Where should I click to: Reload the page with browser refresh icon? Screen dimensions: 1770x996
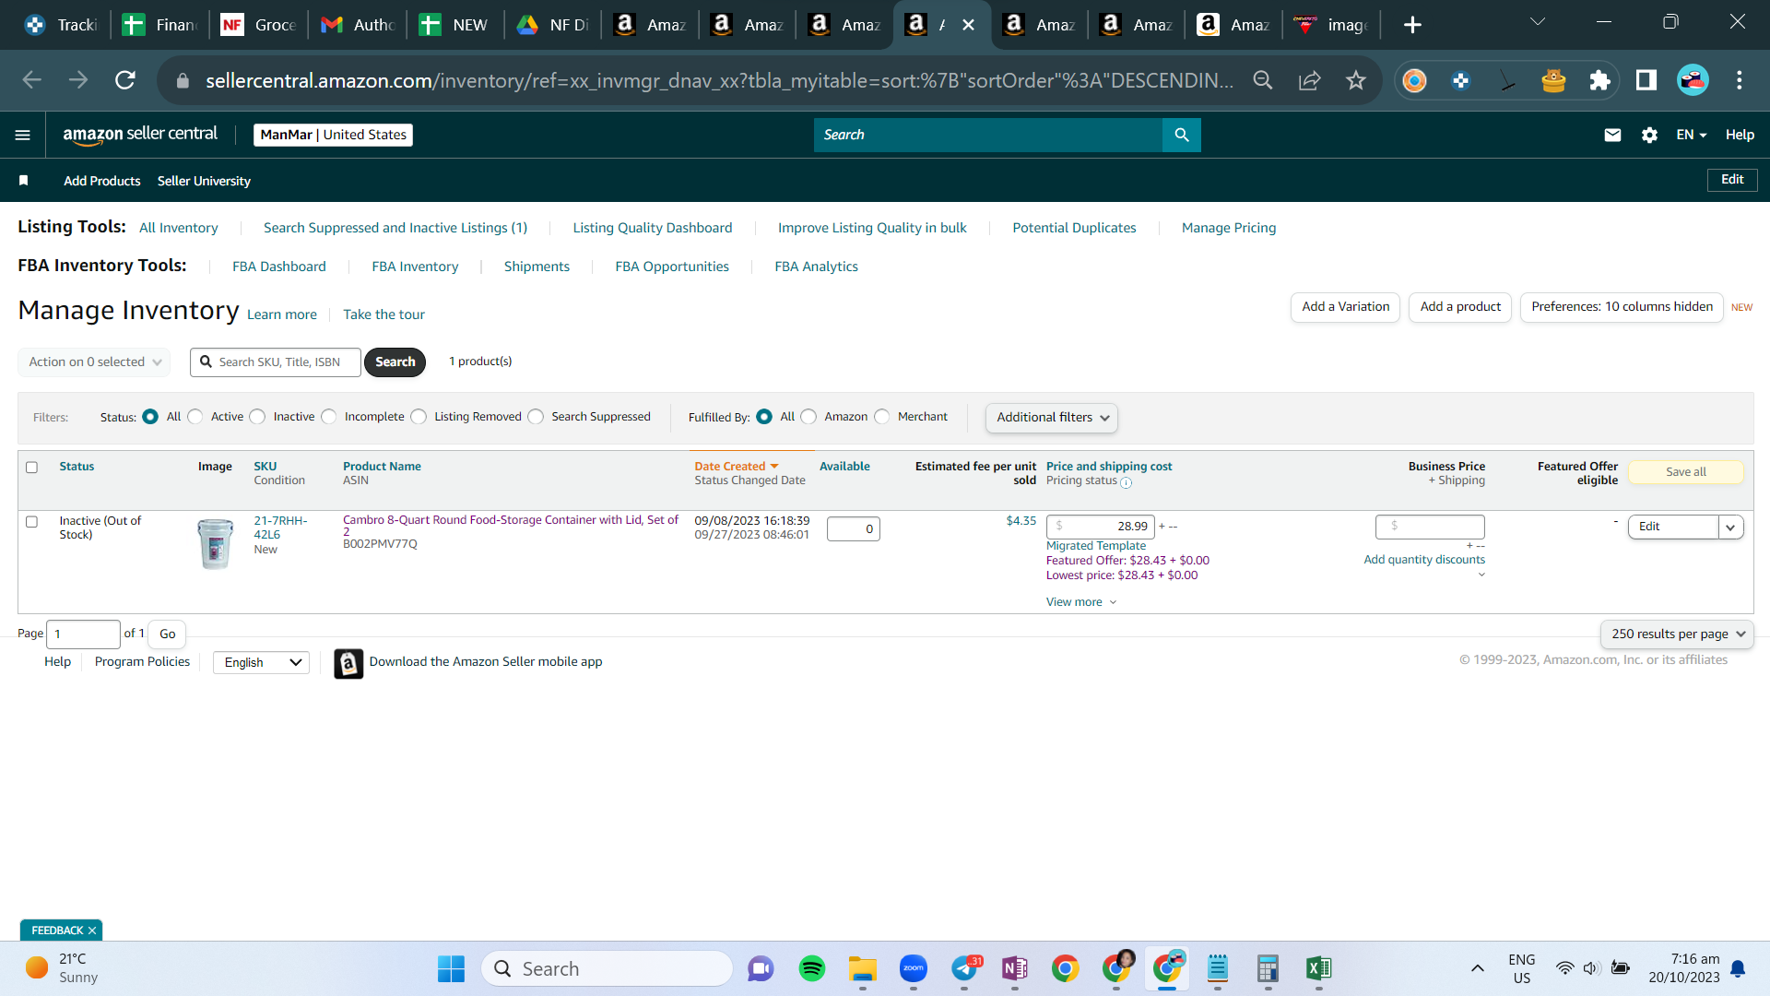tap(125, 80)
